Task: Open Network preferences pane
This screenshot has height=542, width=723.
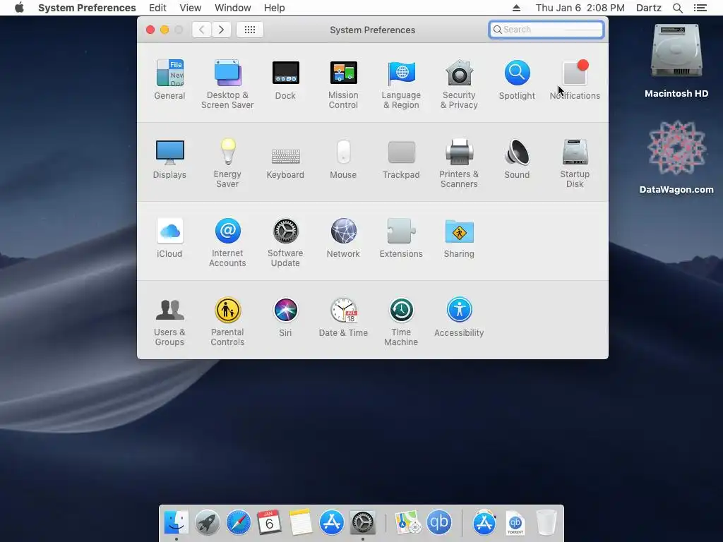Action: 343,238
